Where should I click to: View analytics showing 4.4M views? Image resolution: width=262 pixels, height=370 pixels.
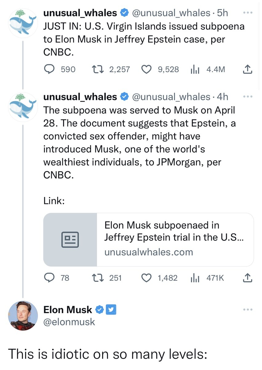point(195,70)
